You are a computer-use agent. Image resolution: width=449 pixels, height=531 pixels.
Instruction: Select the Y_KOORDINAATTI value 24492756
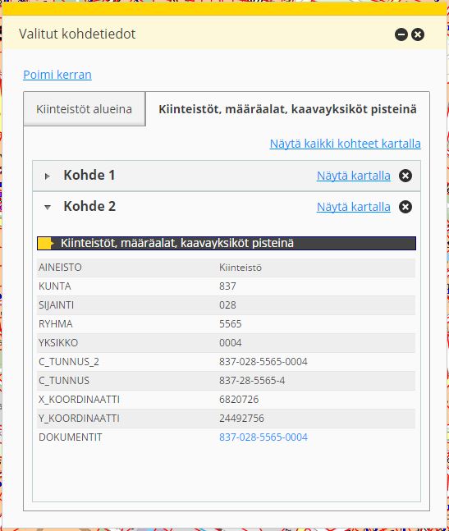point(242,419)
